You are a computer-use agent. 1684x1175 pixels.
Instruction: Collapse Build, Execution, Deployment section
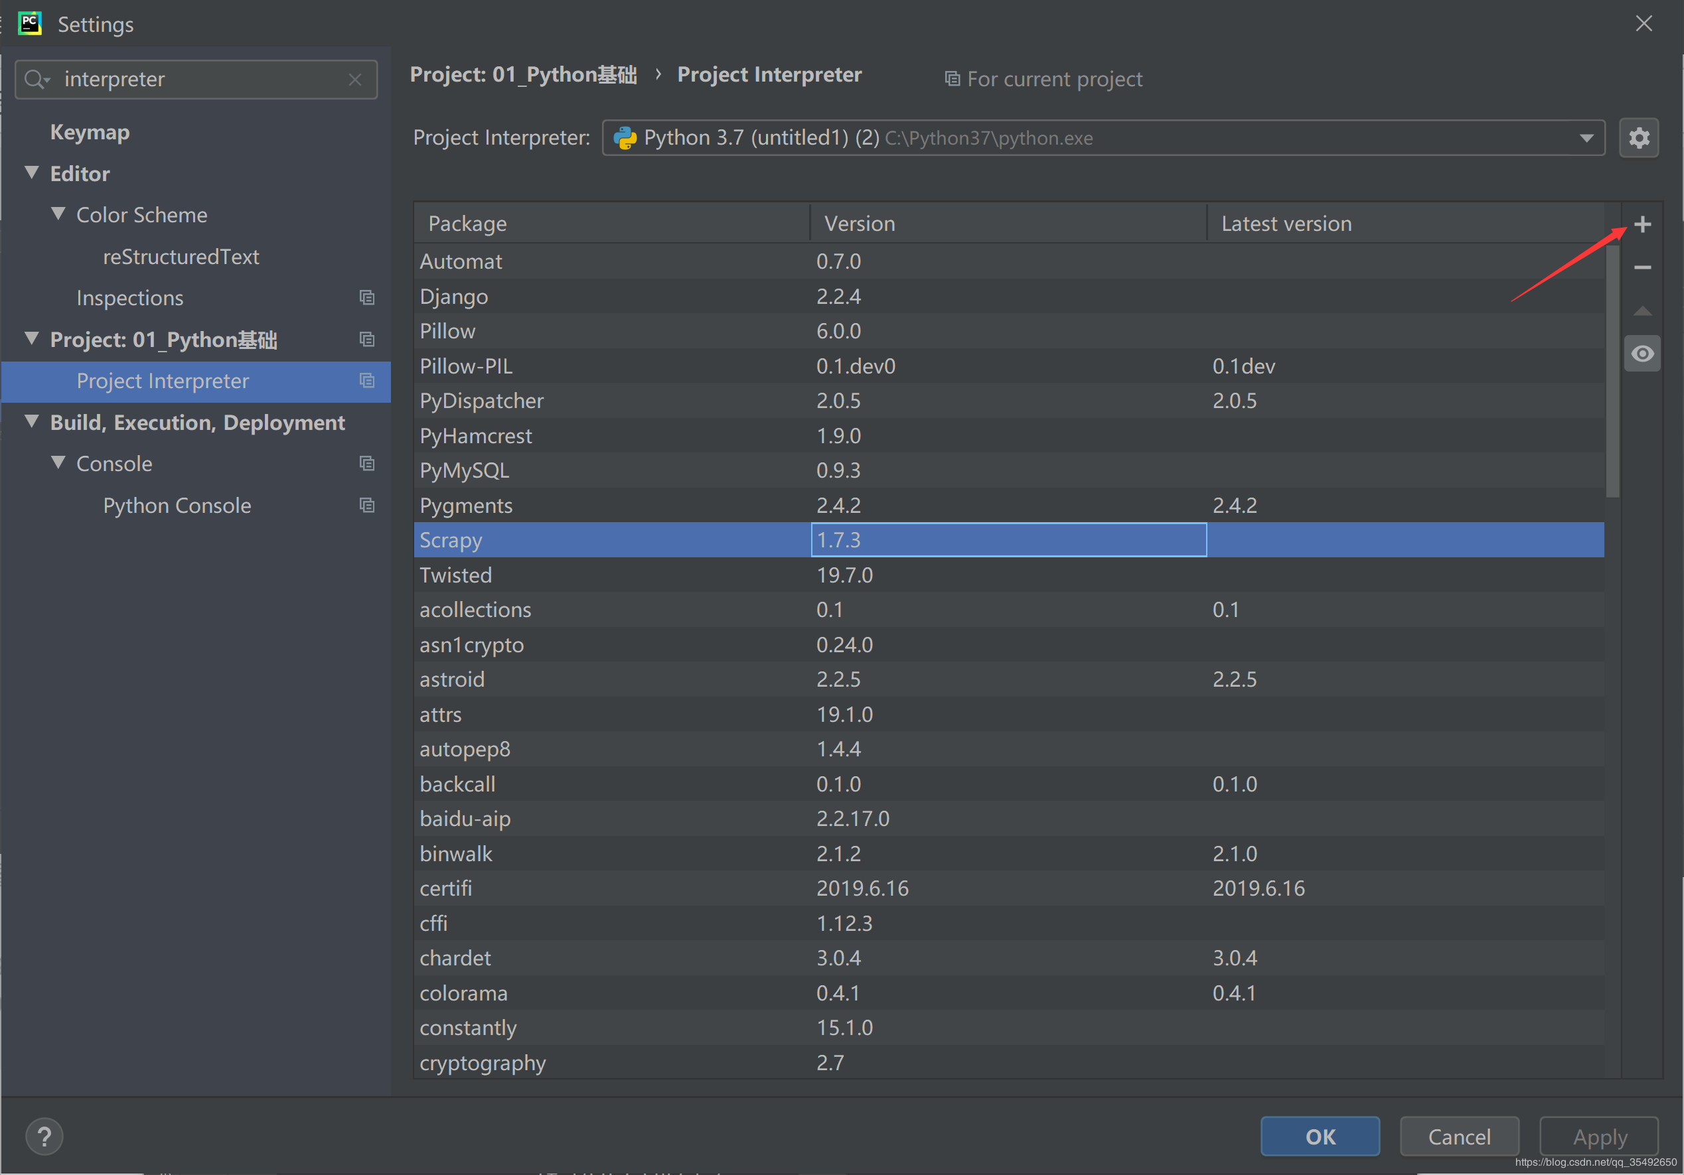point(32,421)
